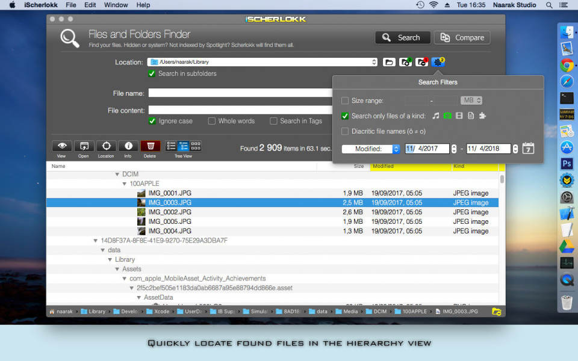Switch to the plain list view mode
Image resolution: width=578 pixels, height=361 pixels.
click(171, 146)
